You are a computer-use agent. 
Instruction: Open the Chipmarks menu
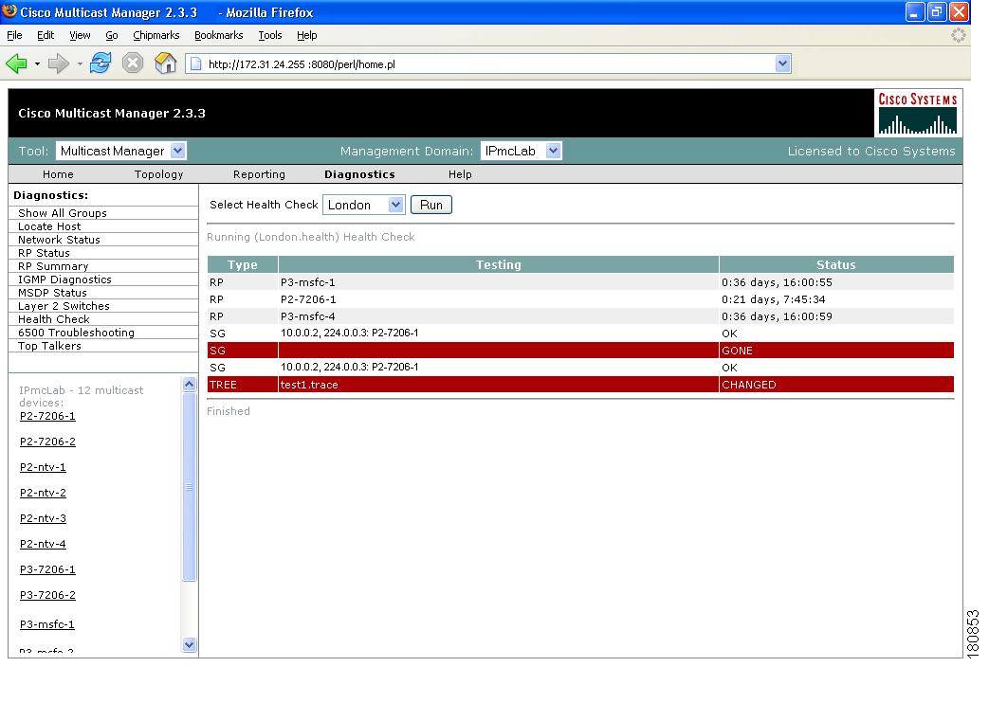point(156,35)
